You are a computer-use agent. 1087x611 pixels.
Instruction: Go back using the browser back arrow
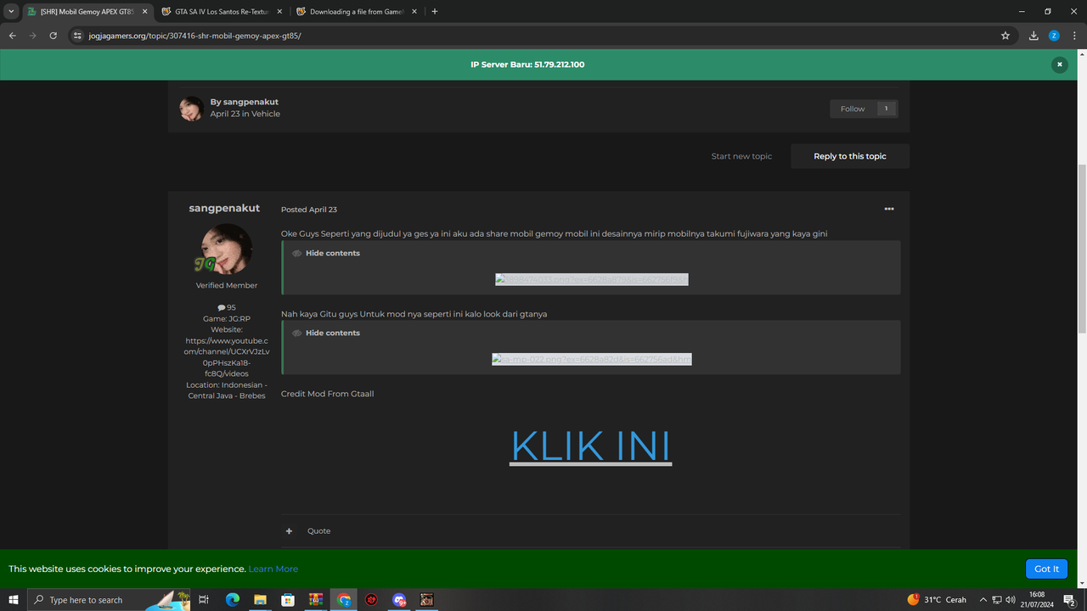point(12,36)
